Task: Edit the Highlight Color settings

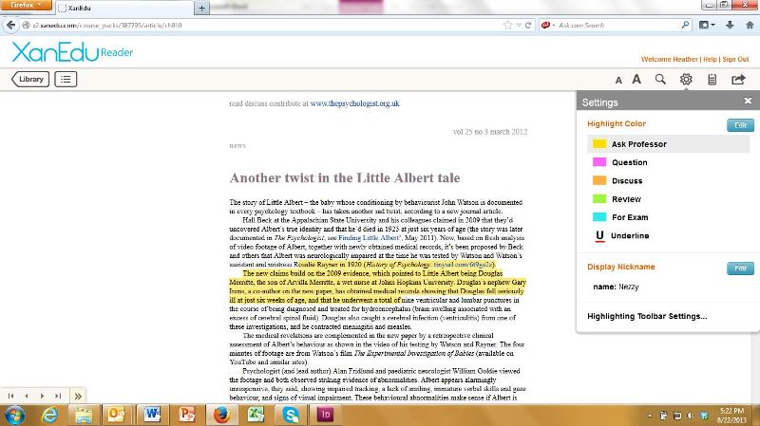Action: coord(740,125)
